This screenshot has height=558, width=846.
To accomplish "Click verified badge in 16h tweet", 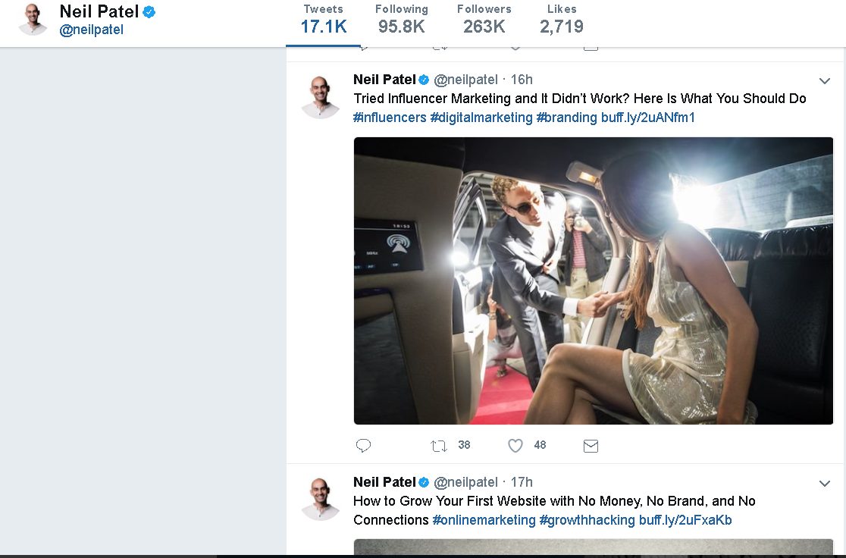I will coord(424,80).
